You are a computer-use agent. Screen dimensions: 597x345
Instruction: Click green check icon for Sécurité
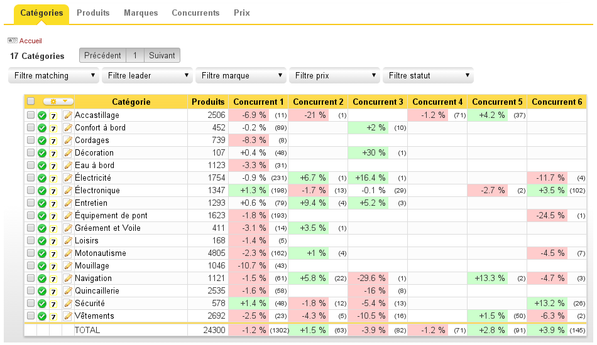(x=42, y=304)
